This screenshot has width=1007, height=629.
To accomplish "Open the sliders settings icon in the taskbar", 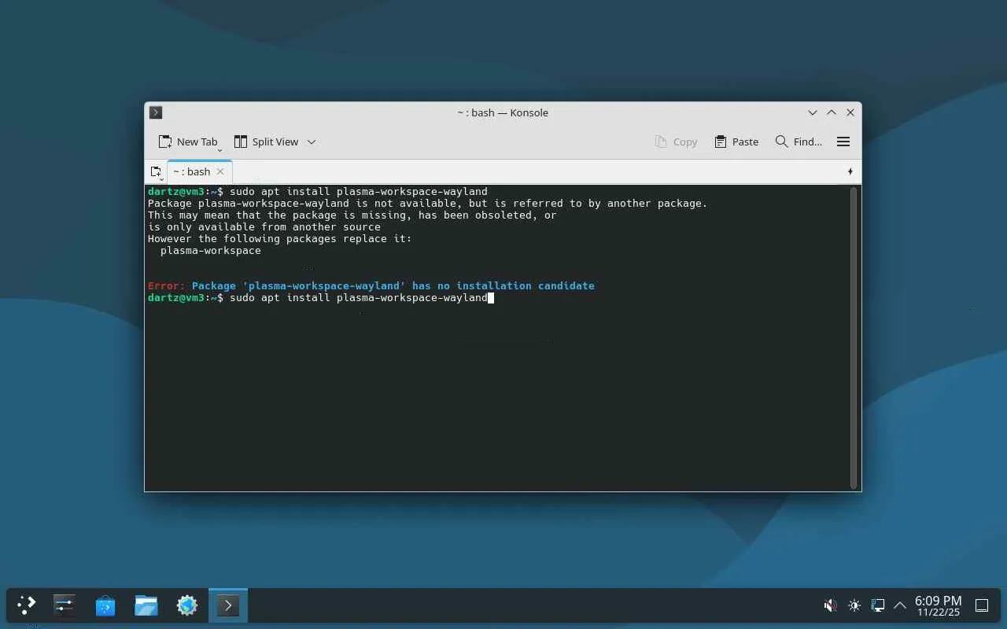I will pos(65,605).
